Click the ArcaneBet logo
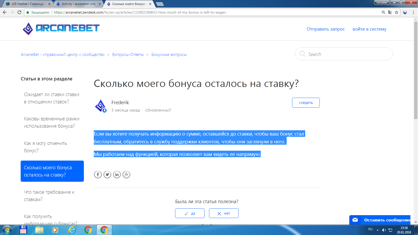The image size is (418, 235). (x=61, y=28)
